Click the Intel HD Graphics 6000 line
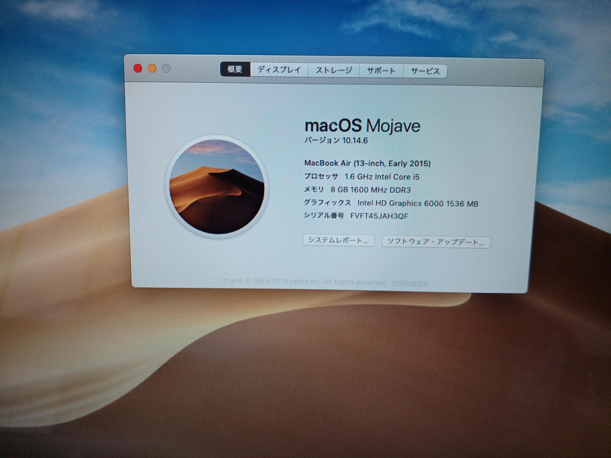Screen dimensions: 611x458 point(391,203)
